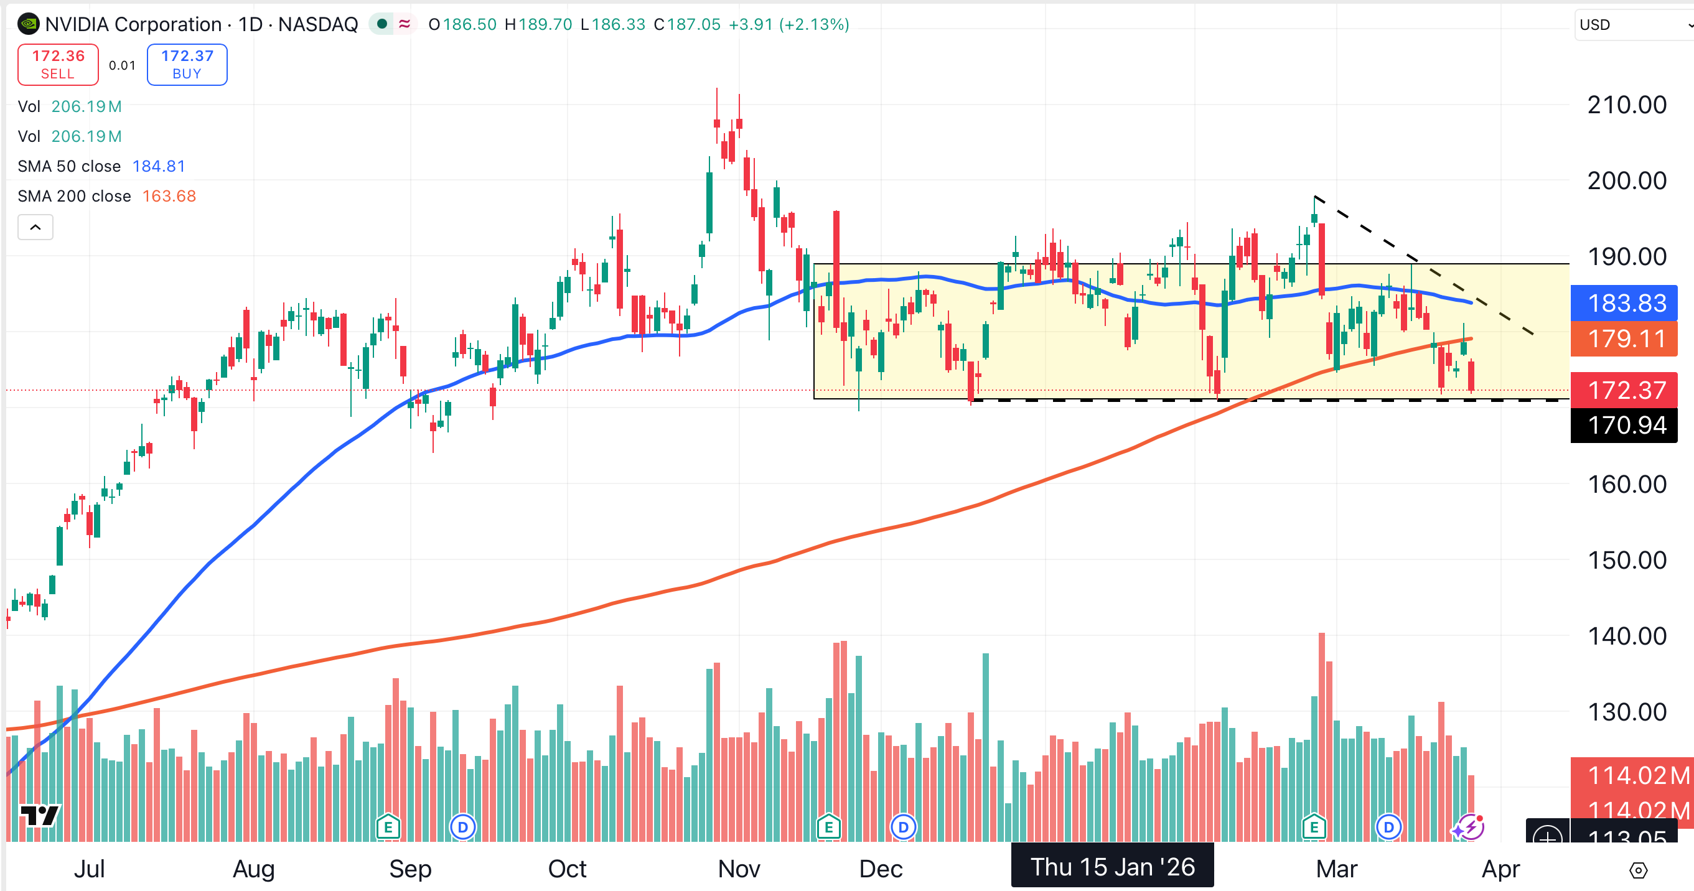Screen dimensions: 1694x891
Task: Open the NVIDIA Corporation symbol title
Action: [x=134, y=24]
